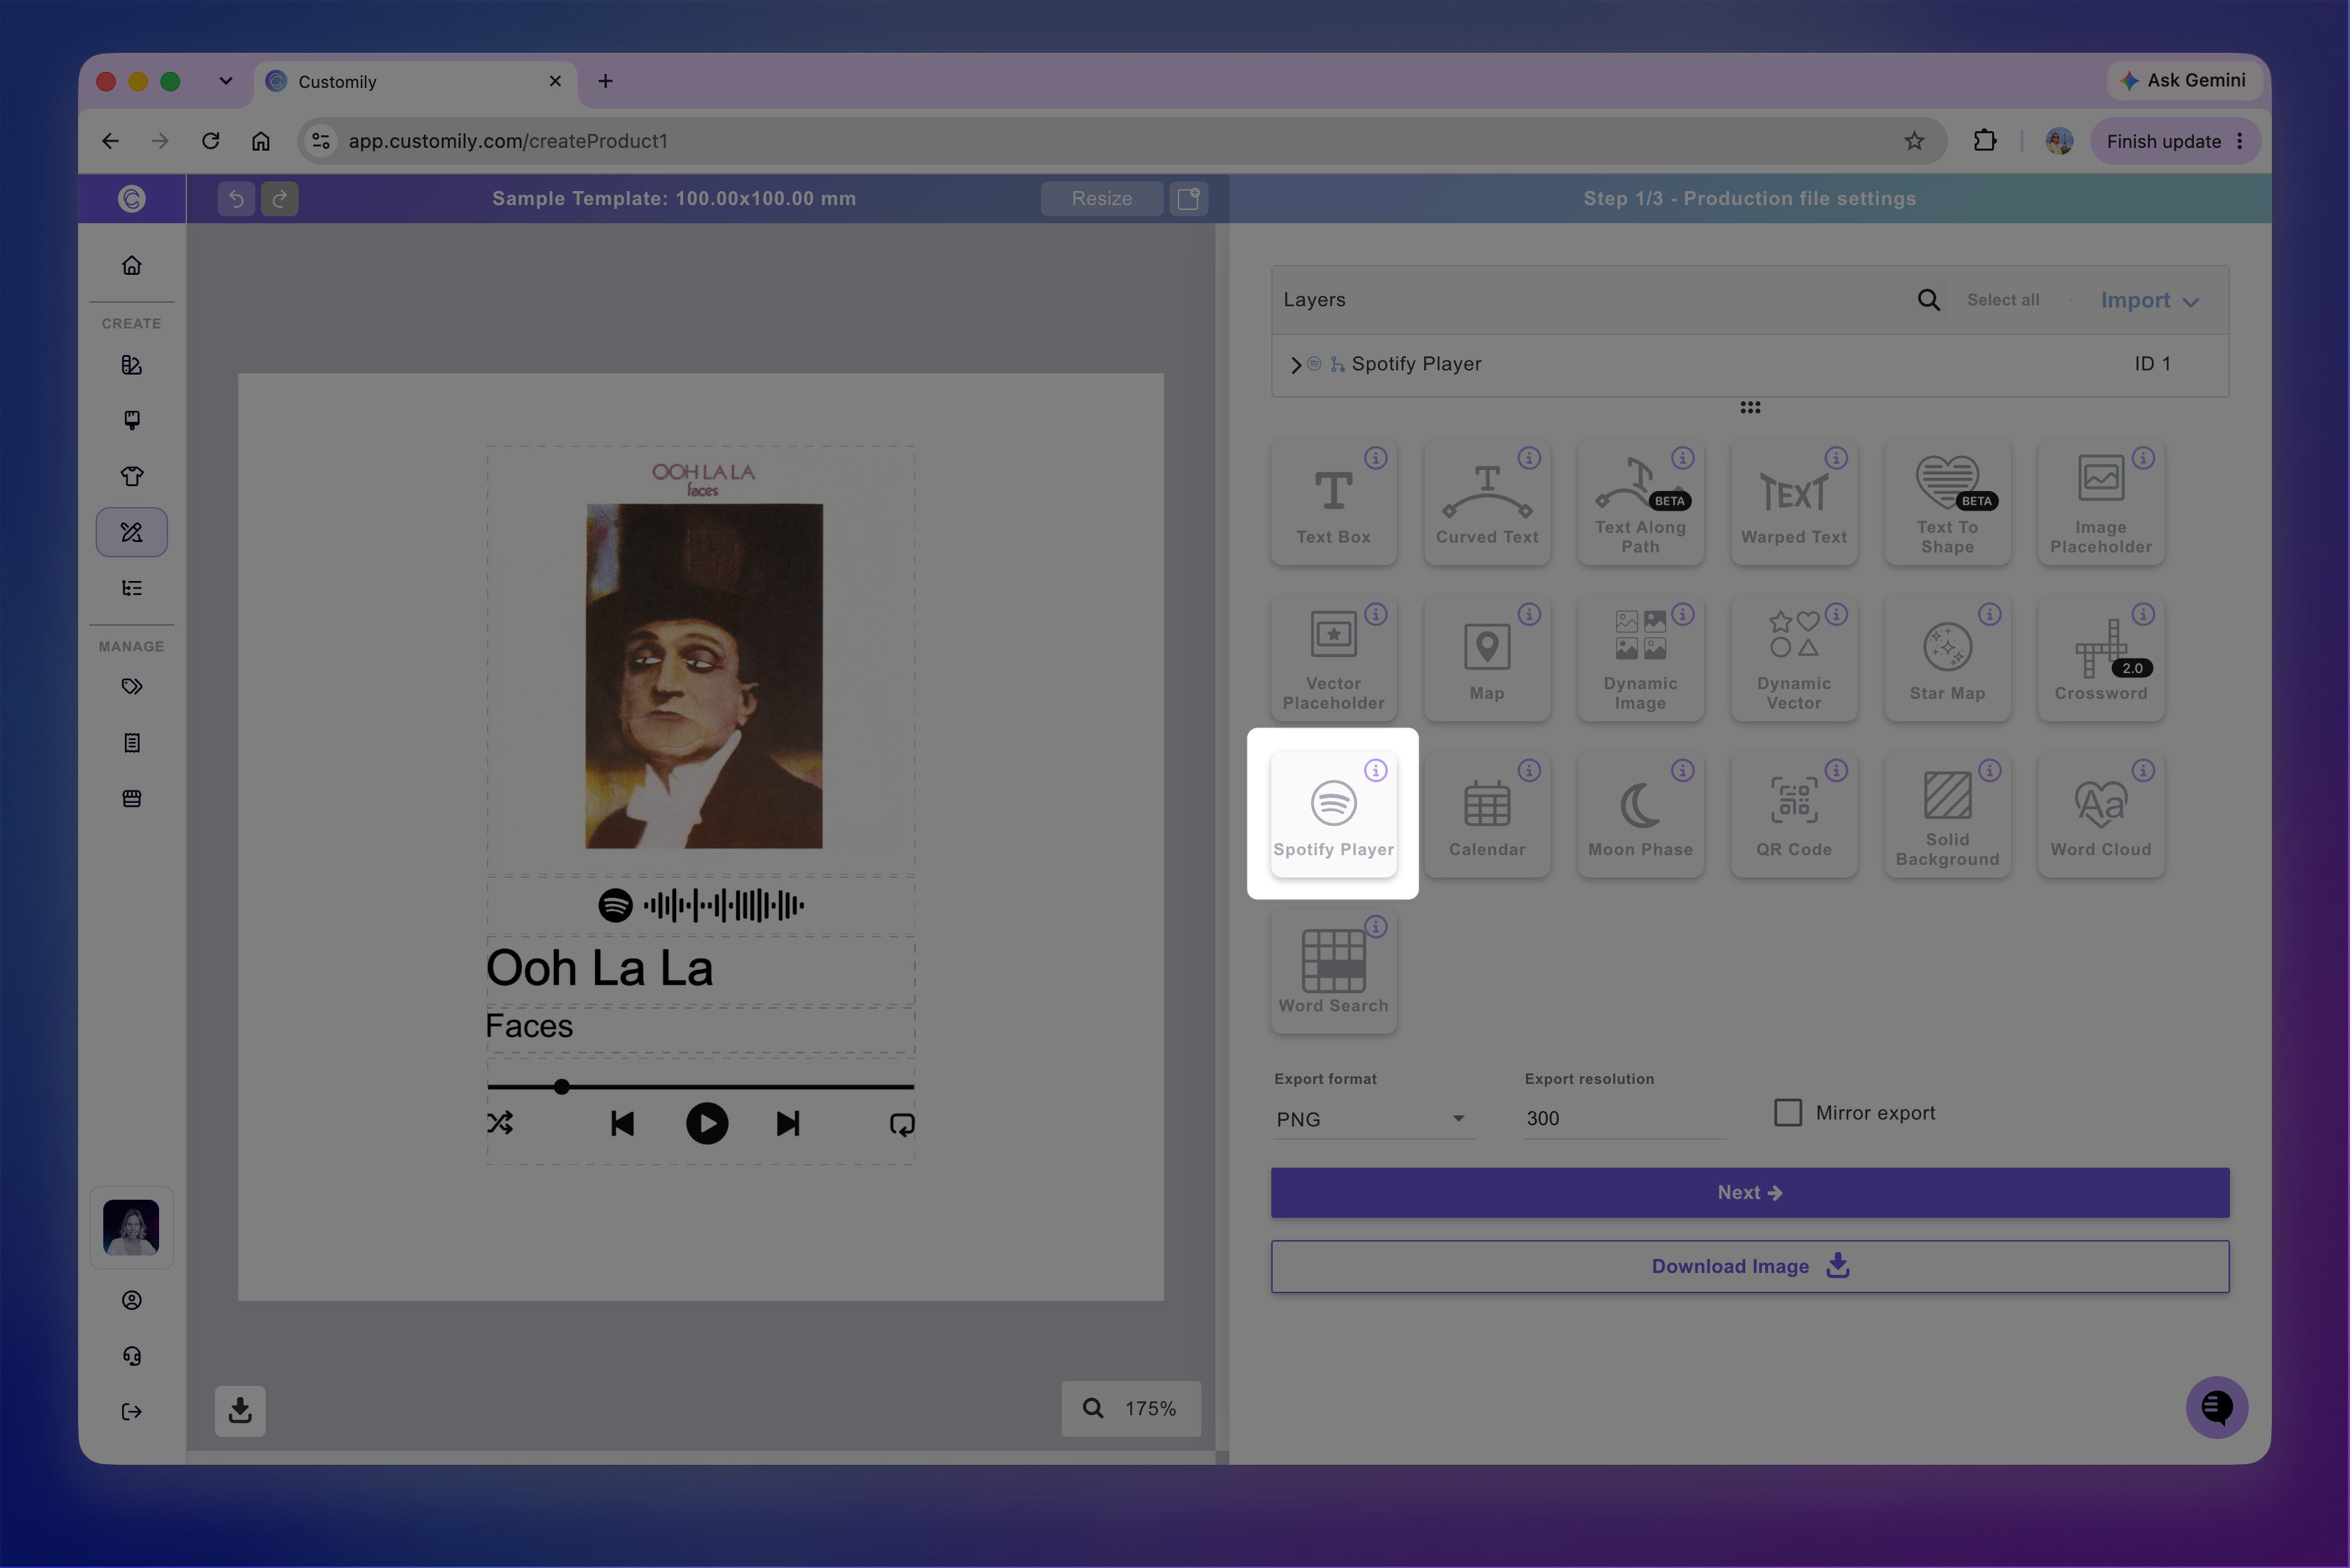Click the T-shirt icon in sidebar
Image resolution: width=2350 pixels, height=1568 pixels.
click(x=131, y=476)
